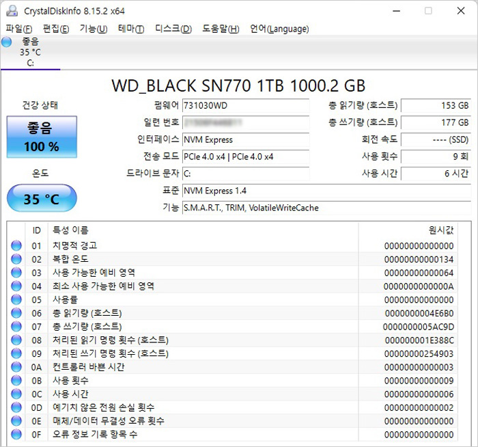Select 오류 정보 기록 항목 수 attribute
The width and height of the screenshot is (478, 447).
pos(95,434)
